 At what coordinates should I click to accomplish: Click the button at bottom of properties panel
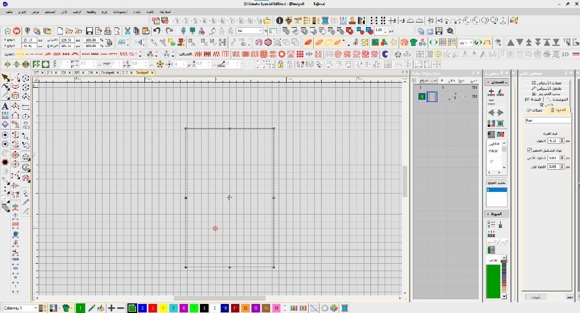pyautogui.click(x=536, y=297)
